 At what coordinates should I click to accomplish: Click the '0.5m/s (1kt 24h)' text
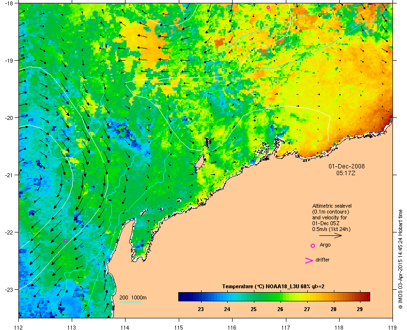pyautogui.click(x=331, y=230)
